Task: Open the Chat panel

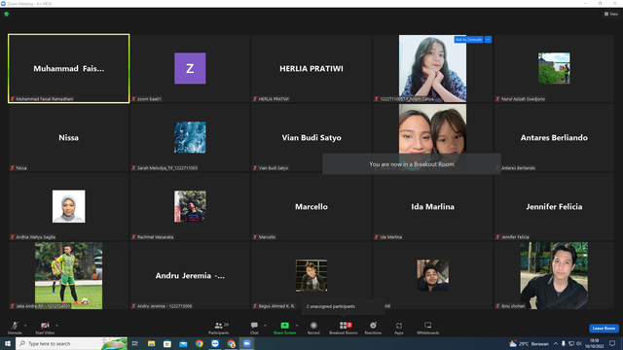Action: pos(254,328)
